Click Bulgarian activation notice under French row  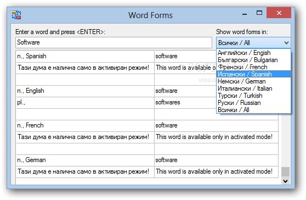tap(86, 137)
